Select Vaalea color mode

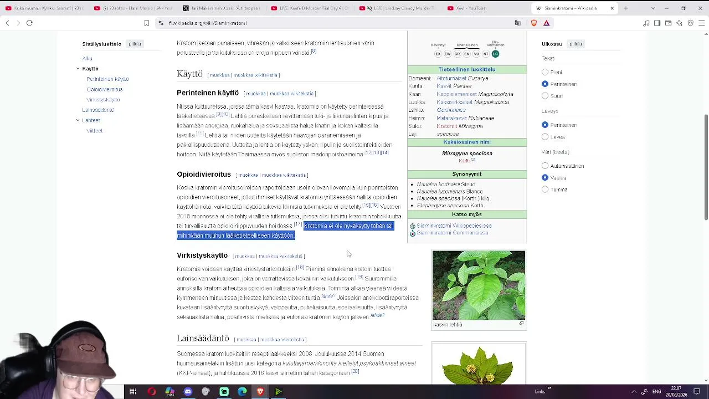(x=545, y=177)
